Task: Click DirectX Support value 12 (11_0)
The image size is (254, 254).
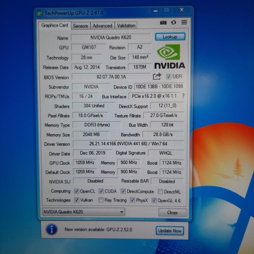Action: (x=167, y=106)
